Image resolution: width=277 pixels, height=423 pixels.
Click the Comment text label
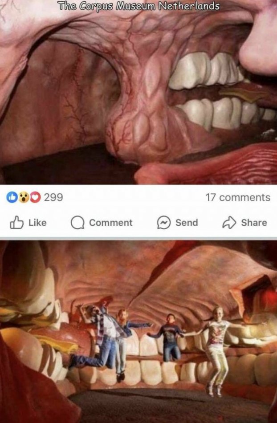(x=110, y=223)
